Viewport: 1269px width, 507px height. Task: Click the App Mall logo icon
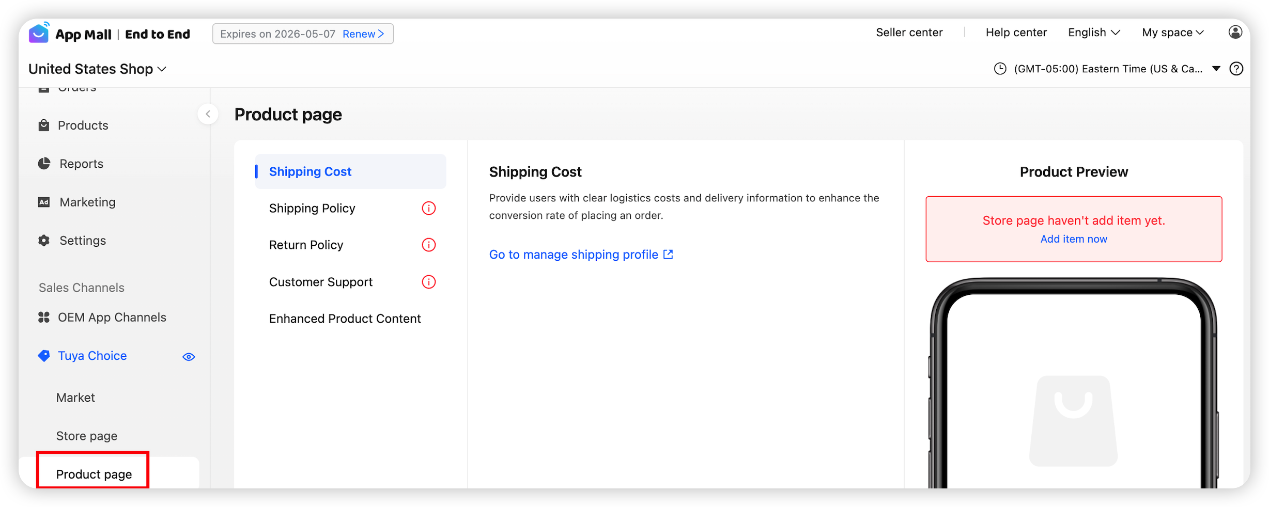tap(39, 33)
